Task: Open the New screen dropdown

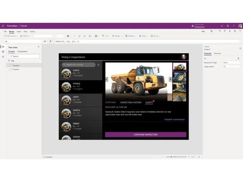Action: (x=11, y=36)
